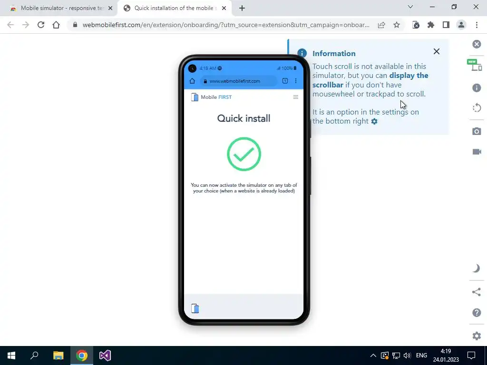The height and width of the screenshot is (365, 487).
Task: Open the share icon in sidebar
Action: pyautogui.click(x=476, y=292)
